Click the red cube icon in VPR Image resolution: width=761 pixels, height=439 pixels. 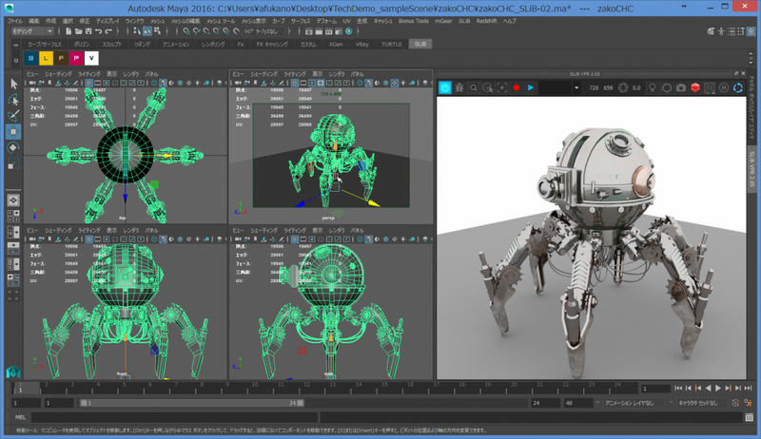point(695,88)
